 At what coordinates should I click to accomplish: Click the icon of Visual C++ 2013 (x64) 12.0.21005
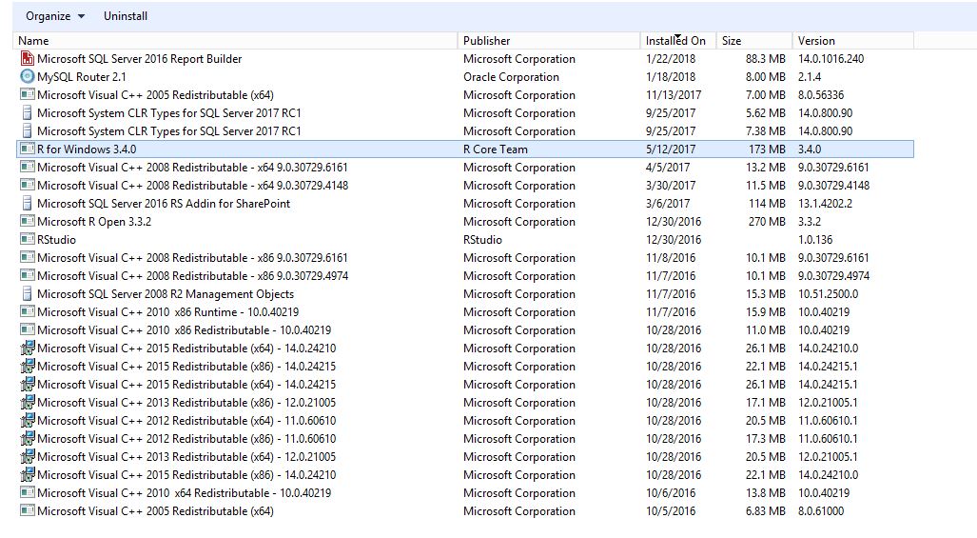pyautogui.click(x=27, y=456)
